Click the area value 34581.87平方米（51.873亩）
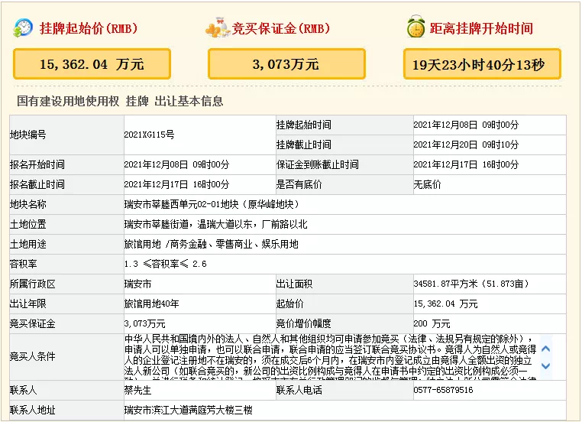 471,284
